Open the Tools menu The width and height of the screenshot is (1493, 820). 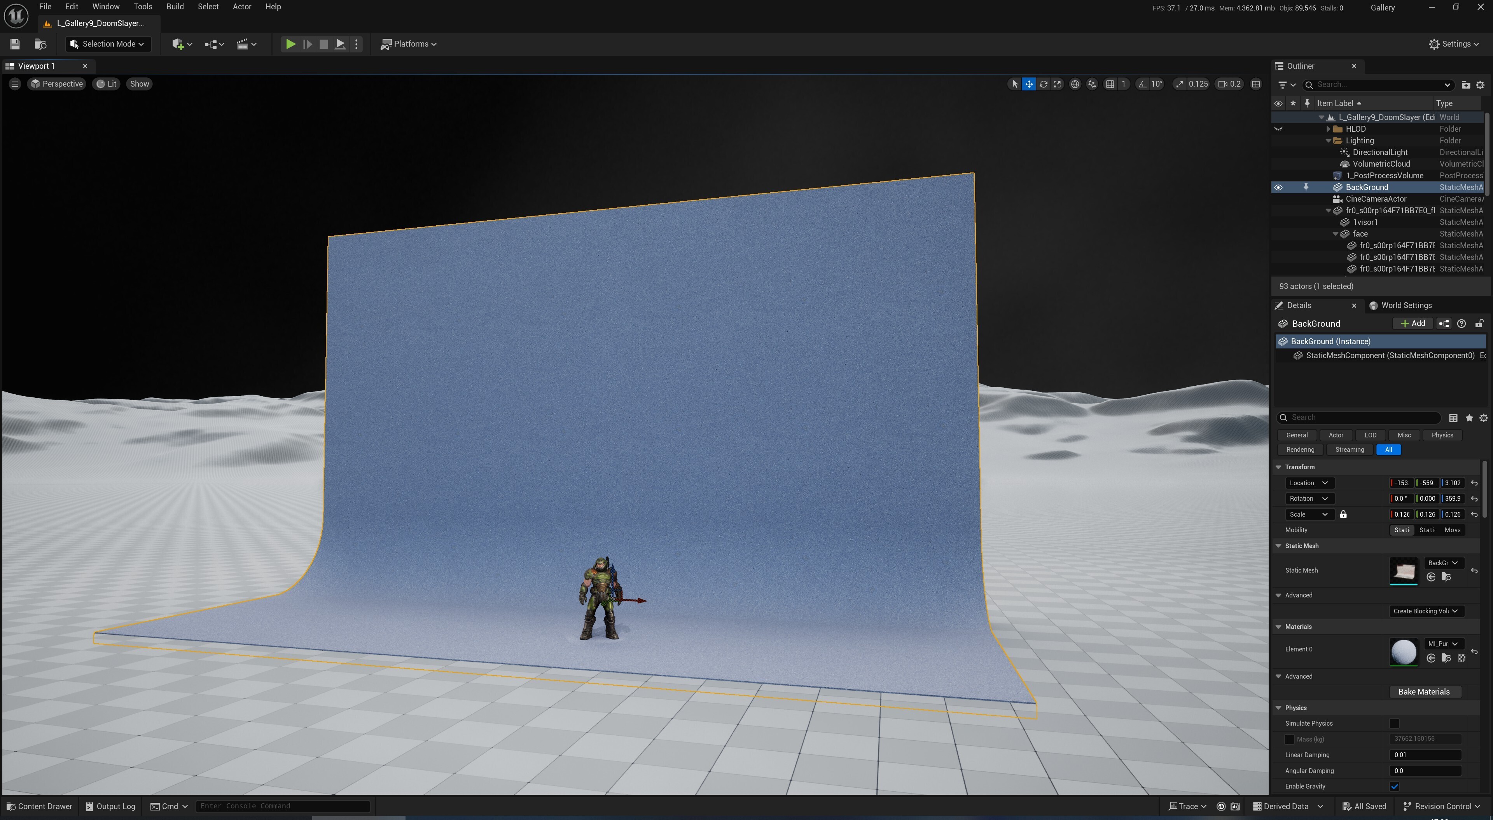click(143, 6)
